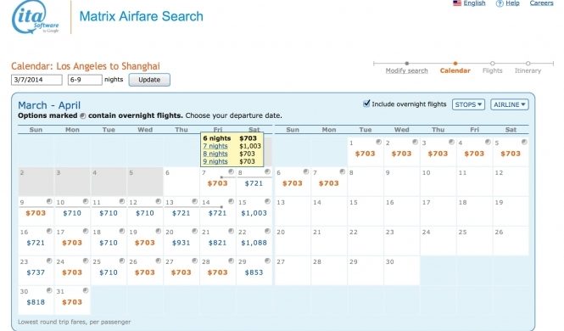The width and height of the screenshot is (564, 331).
Task: Open the STOPS dropdown
Action: coord(468,104)
